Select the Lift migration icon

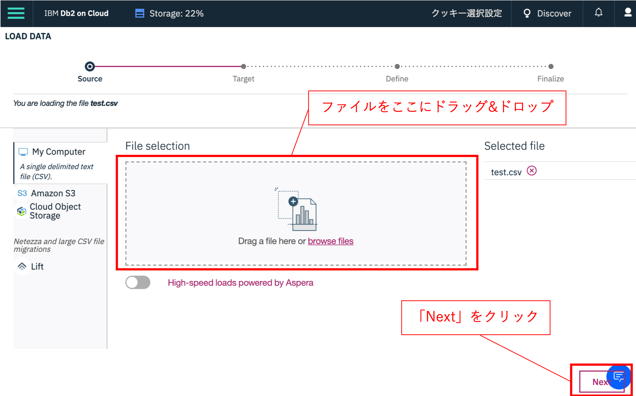22,266
